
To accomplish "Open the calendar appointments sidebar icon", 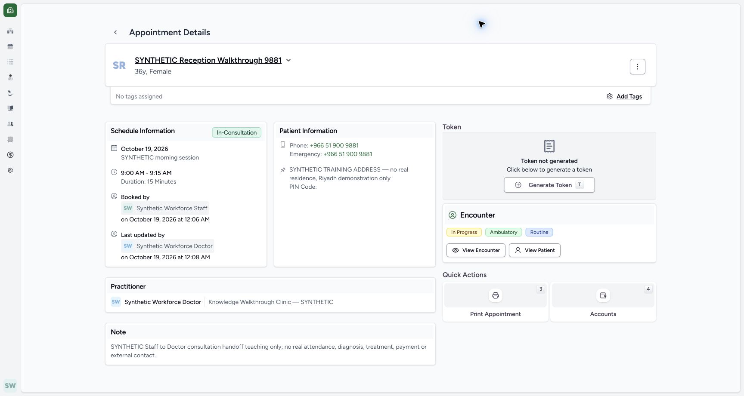I will (x=10, y=46).
